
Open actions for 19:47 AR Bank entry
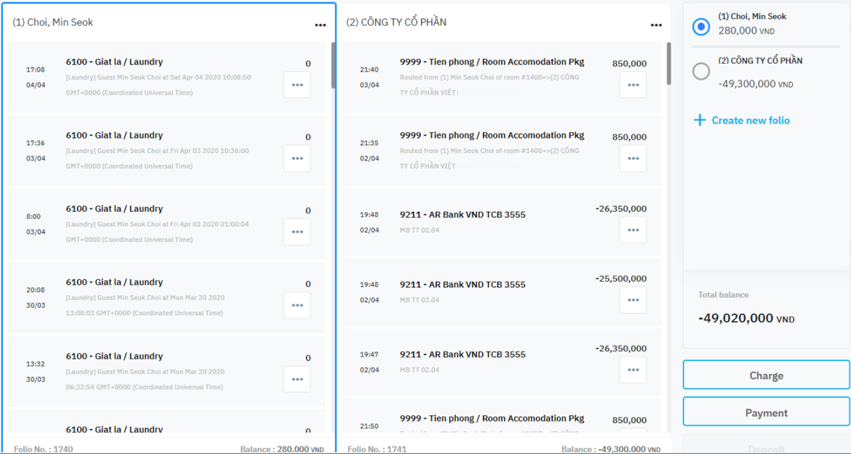[633, 370]
